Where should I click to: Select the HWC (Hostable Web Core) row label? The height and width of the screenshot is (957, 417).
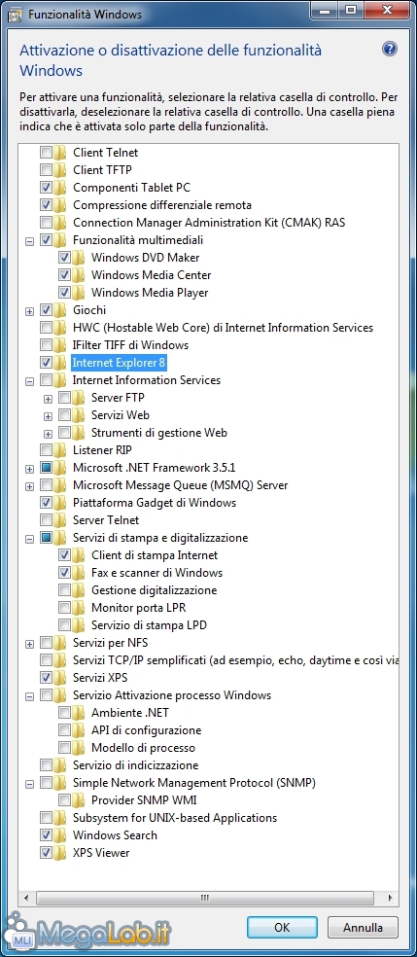[223, 328]
